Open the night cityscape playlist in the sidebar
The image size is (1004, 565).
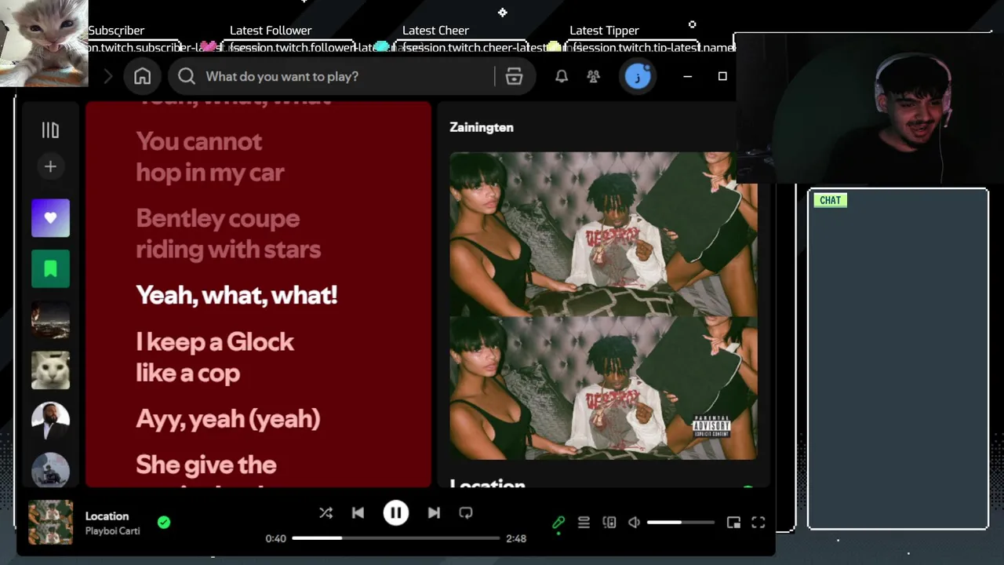pyautogui.click(x=50, y=319)
